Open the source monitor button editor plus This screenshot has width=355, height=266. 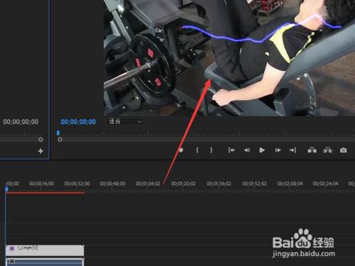(x=40, y=151)
